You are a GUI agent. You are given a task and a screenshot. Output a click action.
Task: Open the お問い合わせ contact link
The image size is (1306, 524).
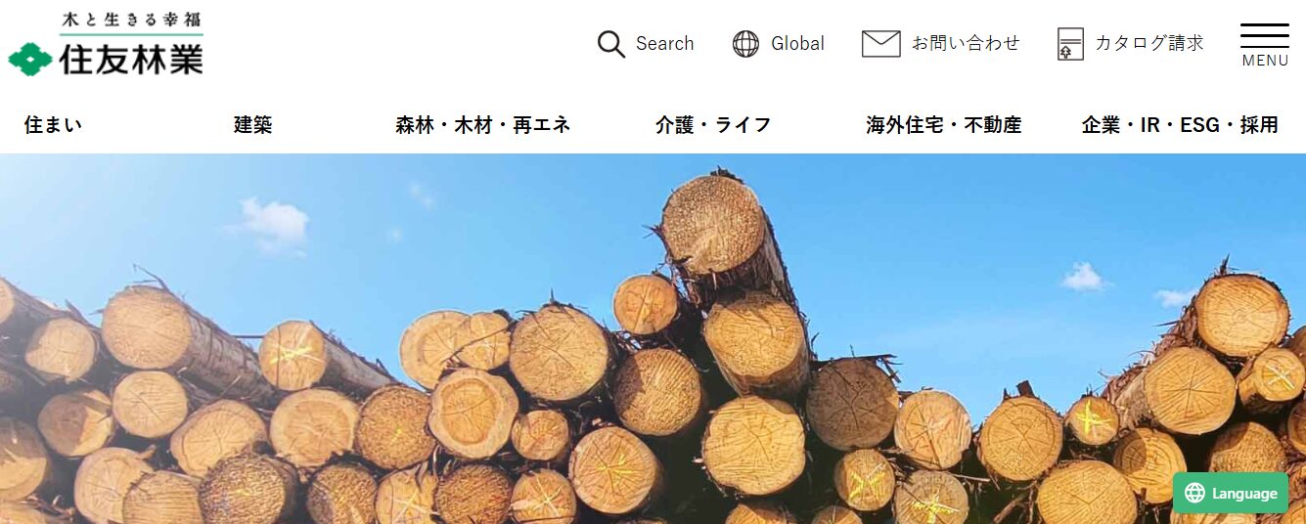966,43
